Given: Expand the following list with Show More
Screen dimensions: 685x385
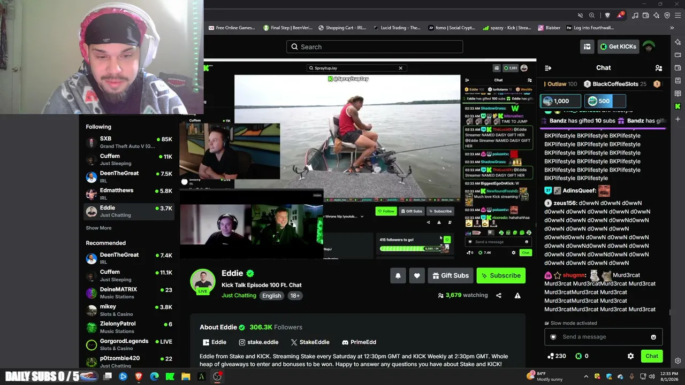Looking at the screenshot, I should [99, 228].
